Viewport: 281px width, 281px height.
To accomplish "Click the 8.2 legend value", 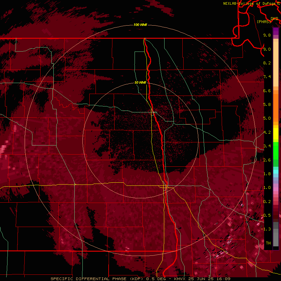I will [267, 63].
